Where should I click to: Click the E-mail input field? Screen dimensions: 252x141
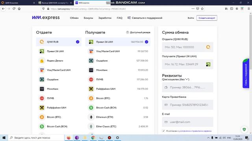point(187,122)
